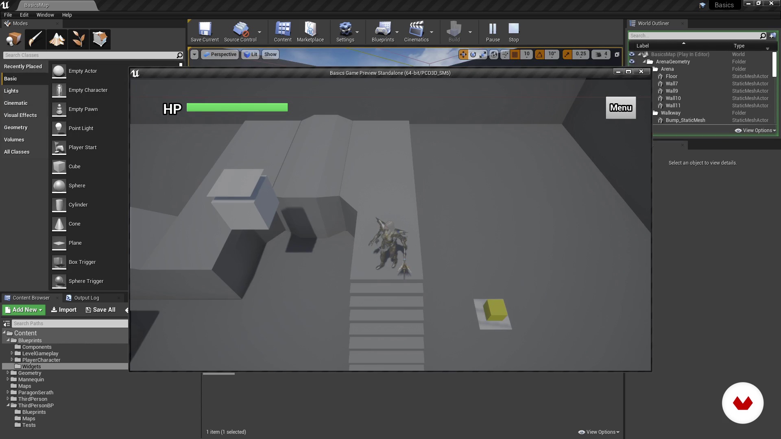781x439 pixels.
Task: Select the Visual Effects category
Action: coord(20,115)
